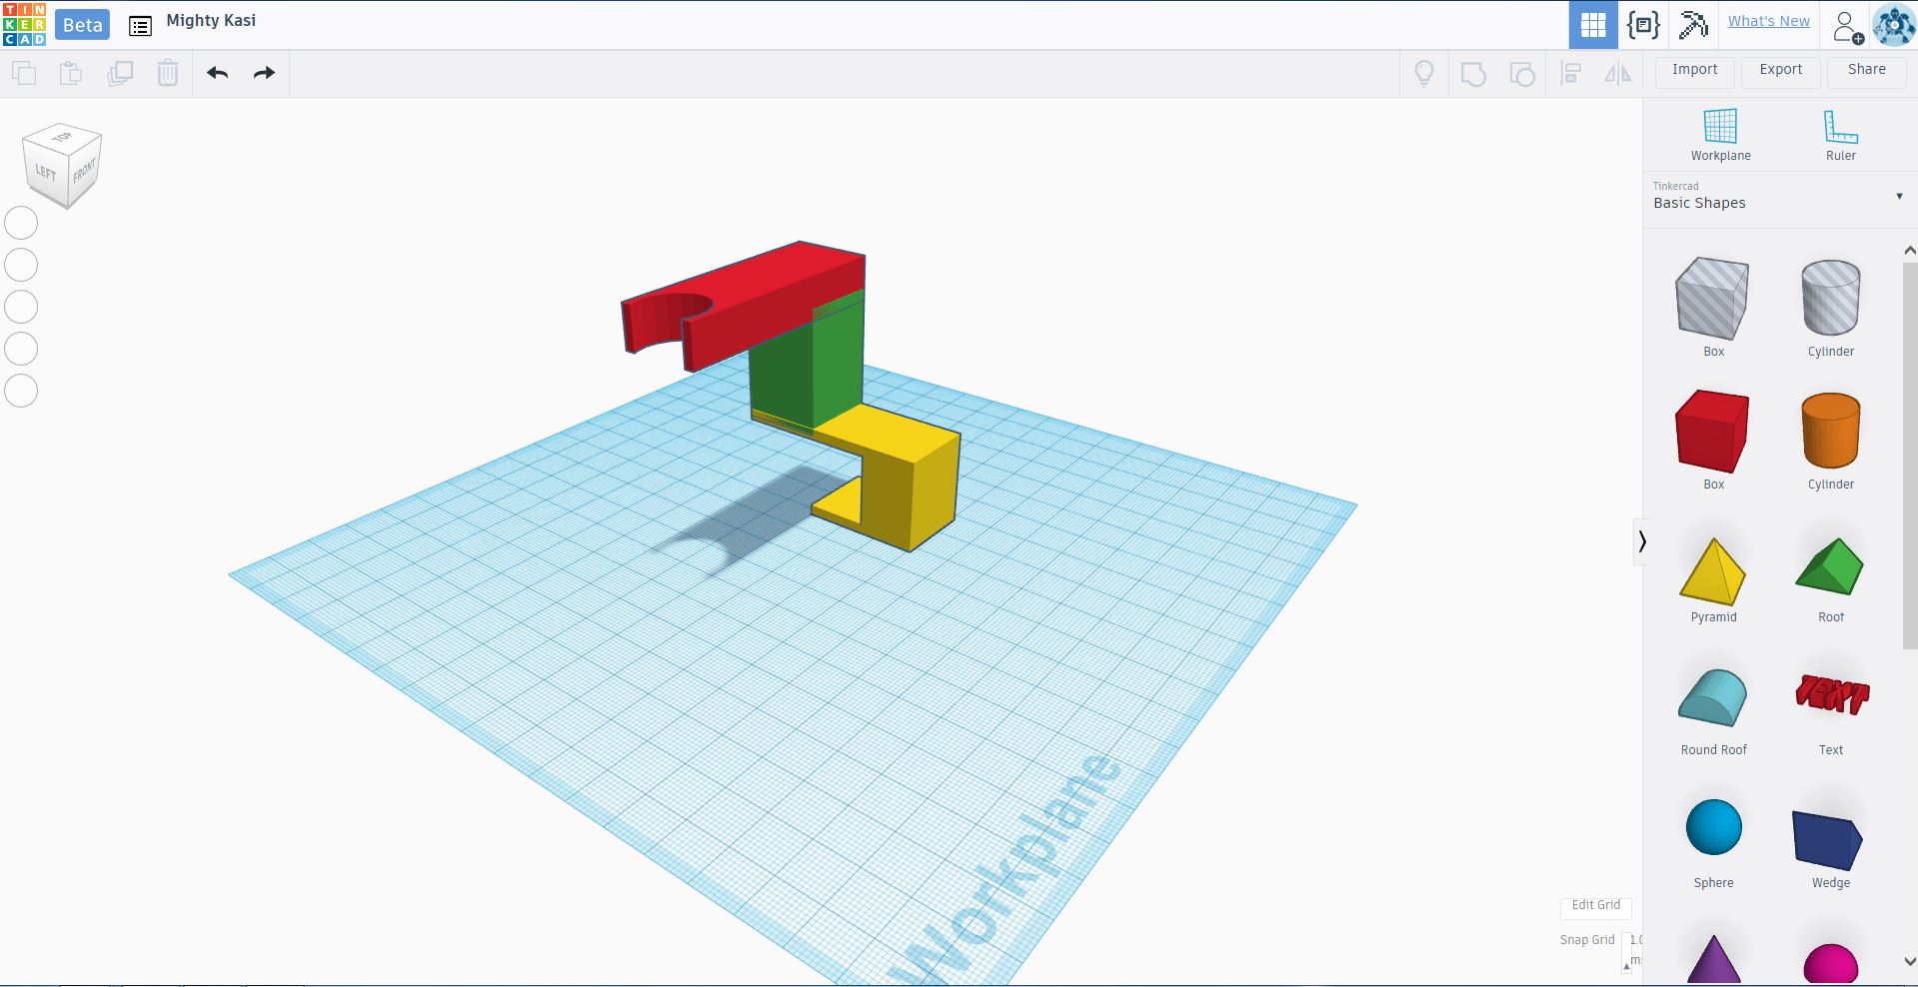1918x987 pixels.
Task: Undo the last action
Action: pos(218,73)
